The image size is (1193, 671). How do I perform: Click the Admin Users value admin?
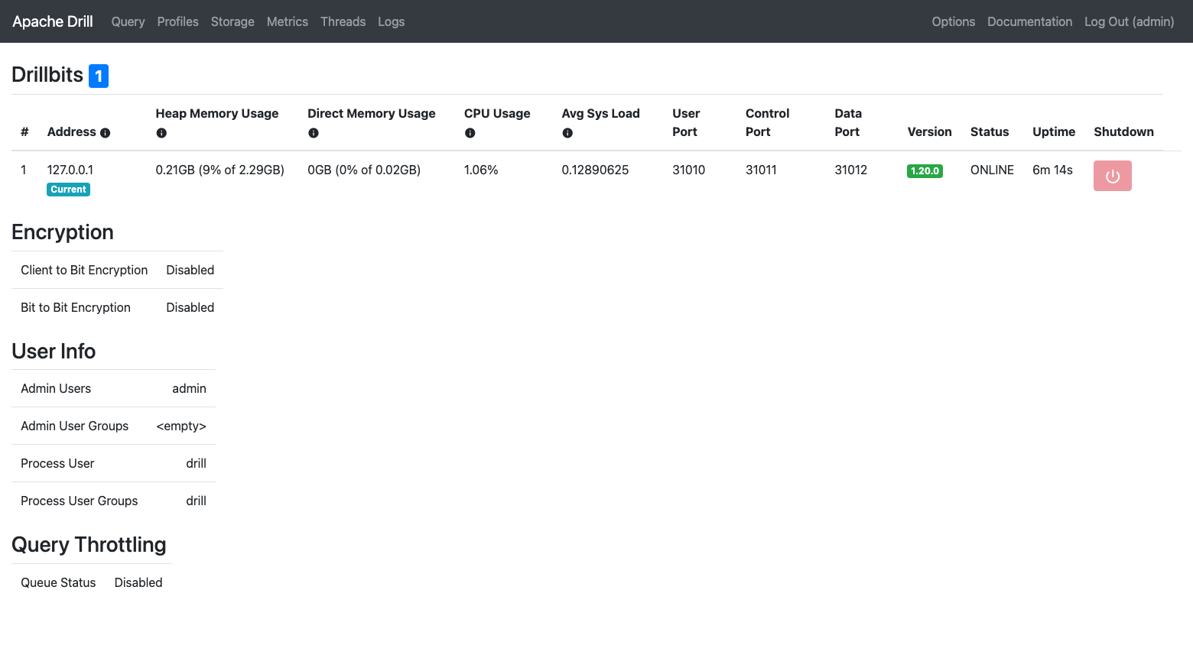pos(189,388)
